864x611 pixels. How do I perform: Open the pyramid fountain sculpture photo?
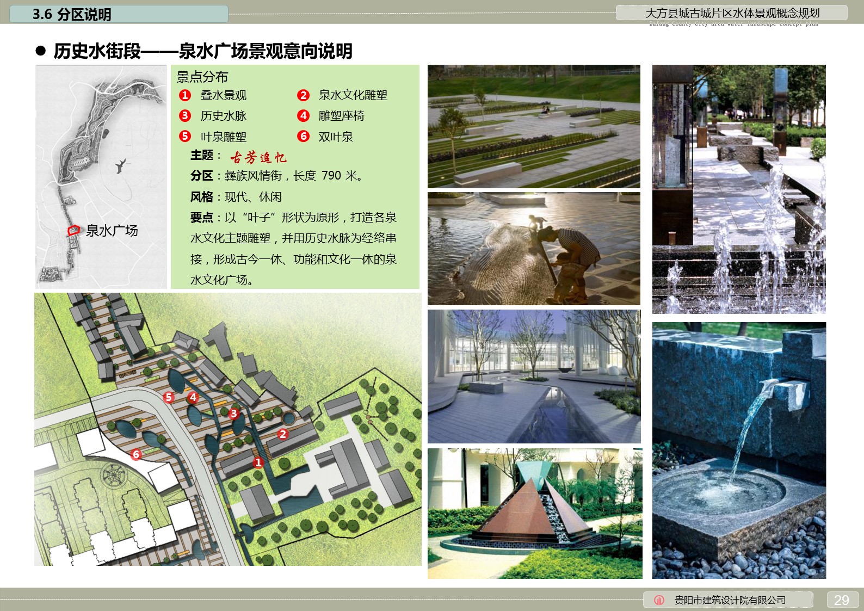(x=534, y=513)
